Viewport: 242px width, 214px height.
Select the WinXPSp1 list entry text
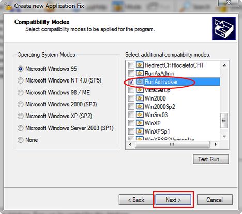click(x=157, y=131)
